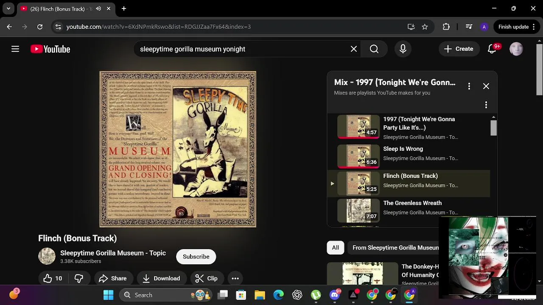Viewport: 543px width, 305px height.
Task: Open more actions ellipsis below video
Action: click(x=235, y=278)
